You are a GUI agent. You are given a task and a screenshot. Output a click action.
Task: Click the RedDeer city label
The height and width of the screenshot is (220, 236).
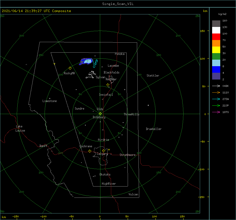(x=111, y=79)
